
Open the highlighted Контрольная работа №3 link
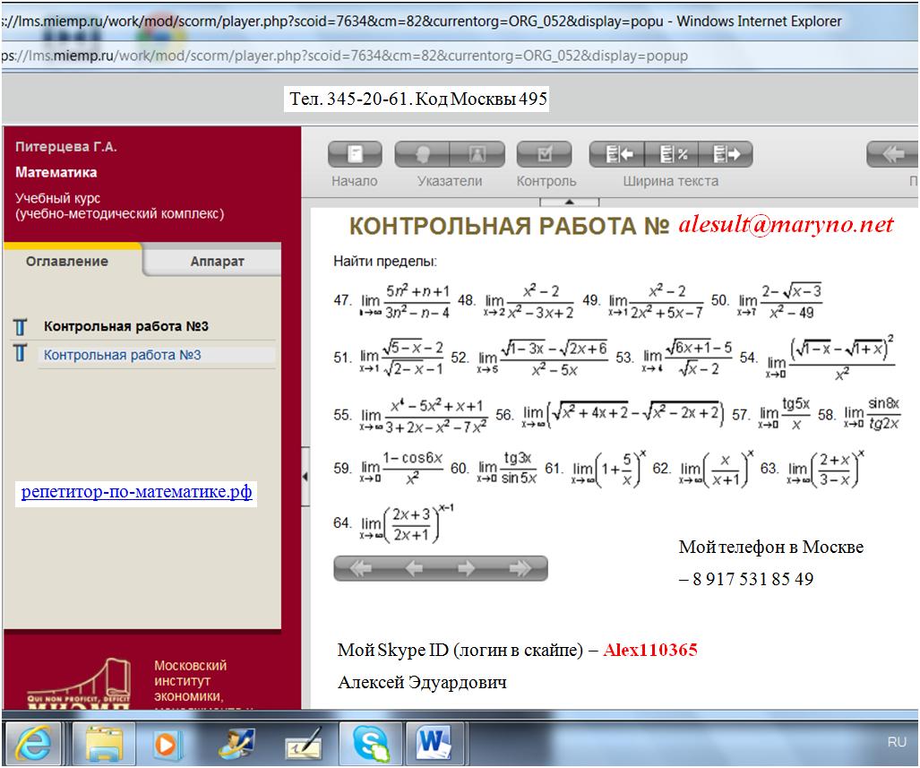click(123, 355)
